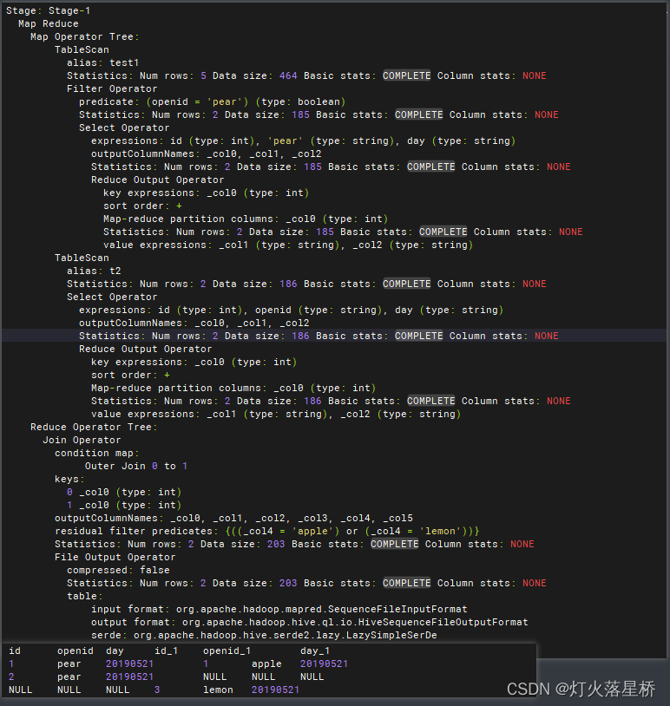Click the 'Stage: Stage-1' line
The image size is (670, 706).
click(x=49, y=10)
